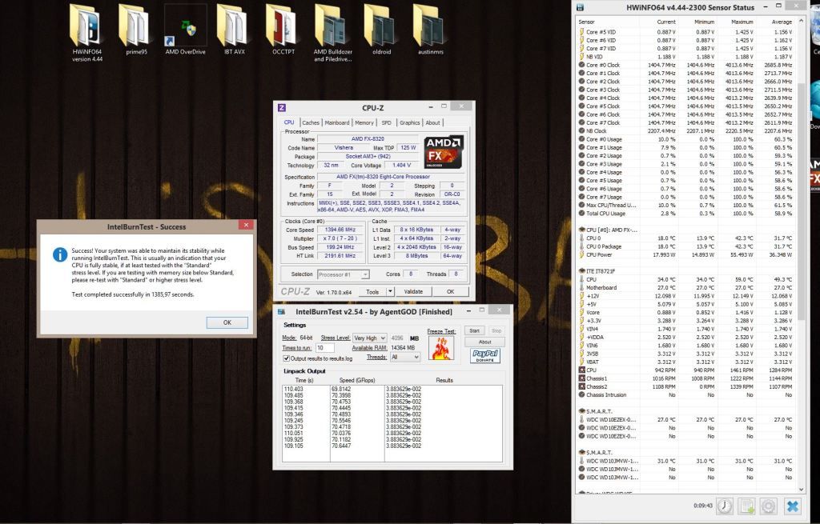Click the PayPal Donate image
The image size is (820, 524).
coord(485,356)
